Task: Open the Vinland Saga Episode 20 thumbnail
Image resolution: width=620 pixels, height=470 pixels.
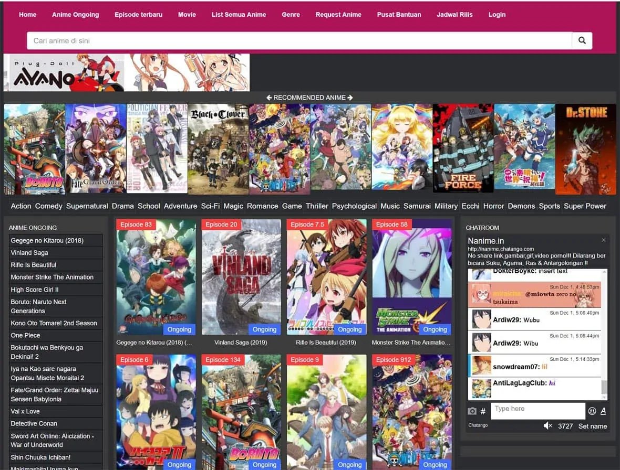Action: [x=241, y=277]
